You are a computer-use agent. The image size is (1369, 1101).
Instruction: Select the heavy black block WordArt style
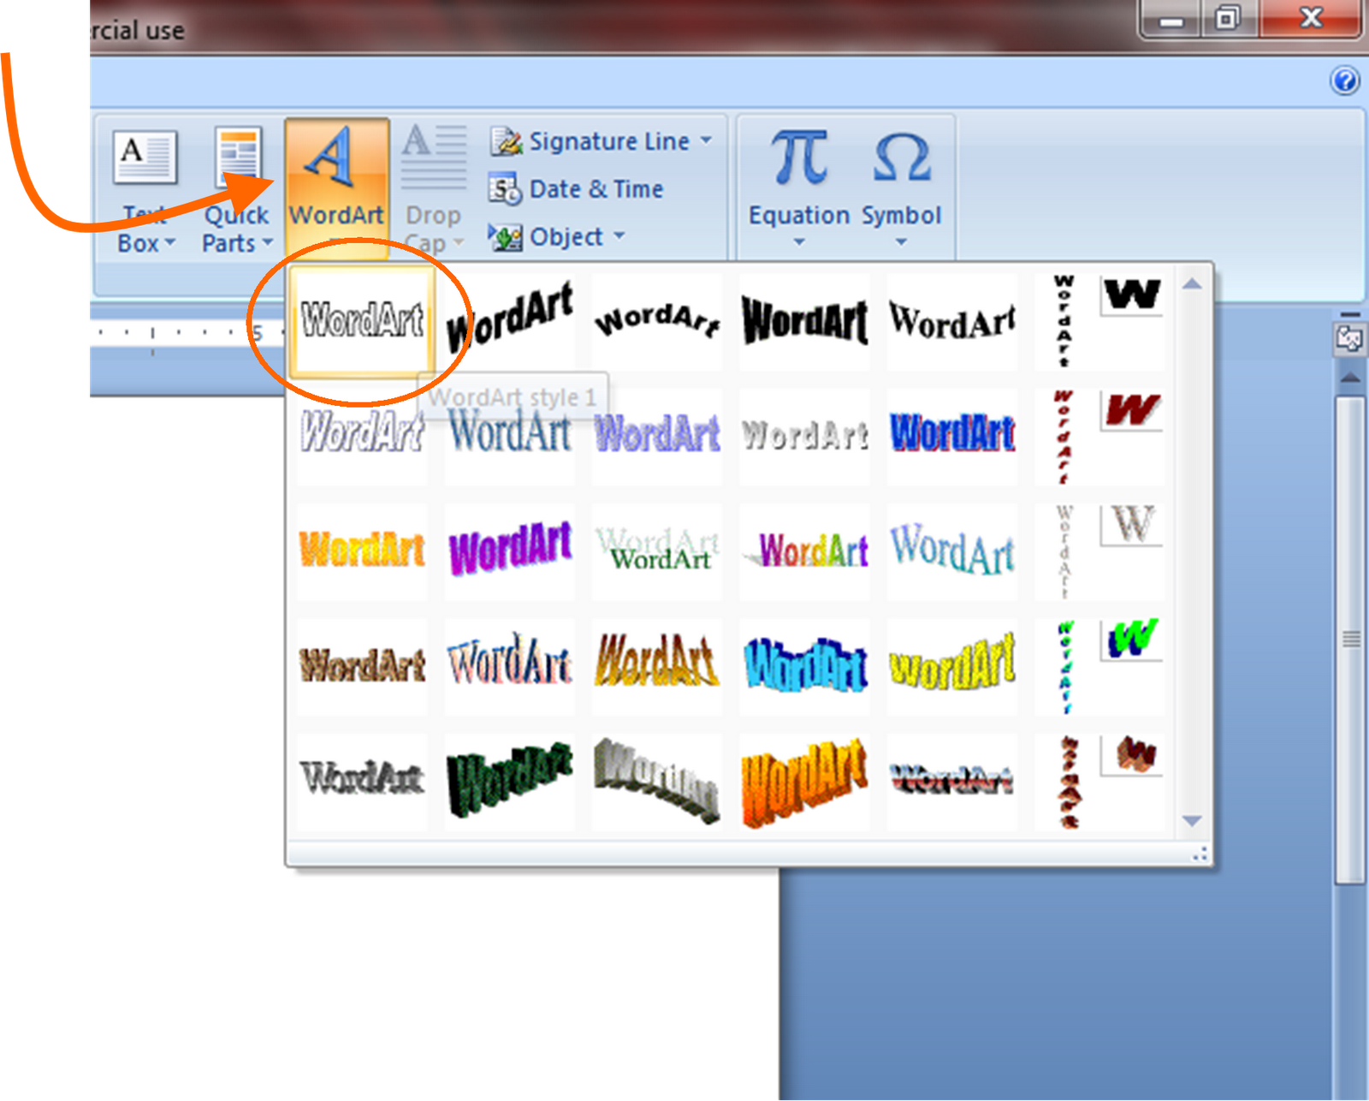coord(804,322)
